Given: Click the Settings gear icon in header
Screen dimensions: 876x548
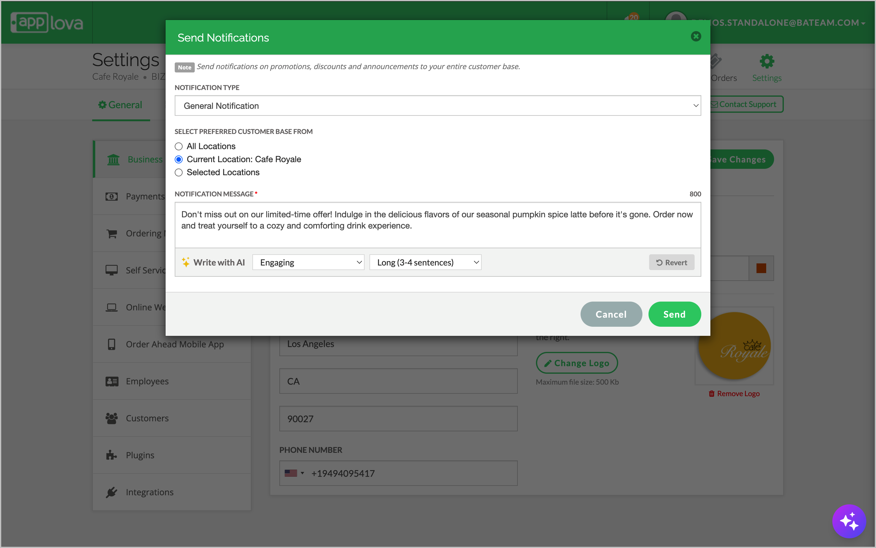Looking at the screenshot, I should [766, 61].
